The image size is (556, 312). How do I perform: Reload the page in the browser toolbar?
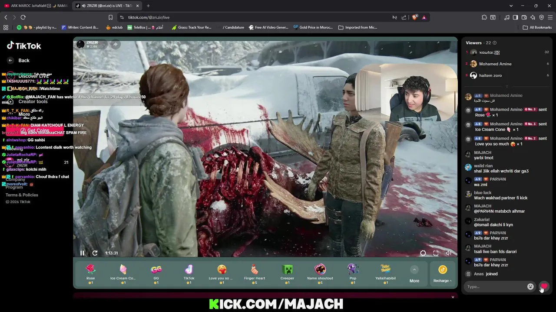23,17
